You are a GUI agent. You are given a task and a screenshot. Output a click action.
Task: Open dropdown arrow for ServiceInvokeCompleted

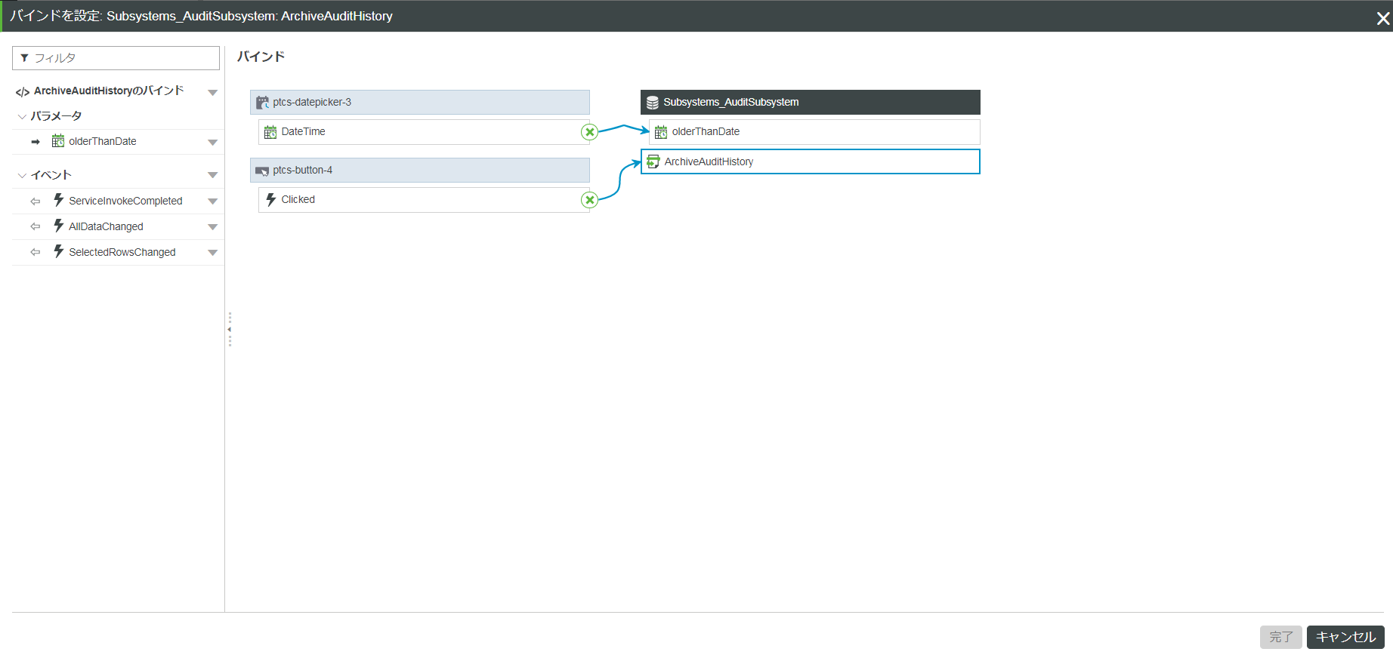point(213,201)
